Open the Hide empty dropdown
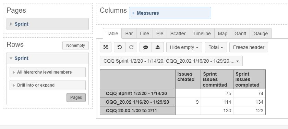The width and height of the screenshot is (288, 129). pyautogui.click(x=184, y=47)
